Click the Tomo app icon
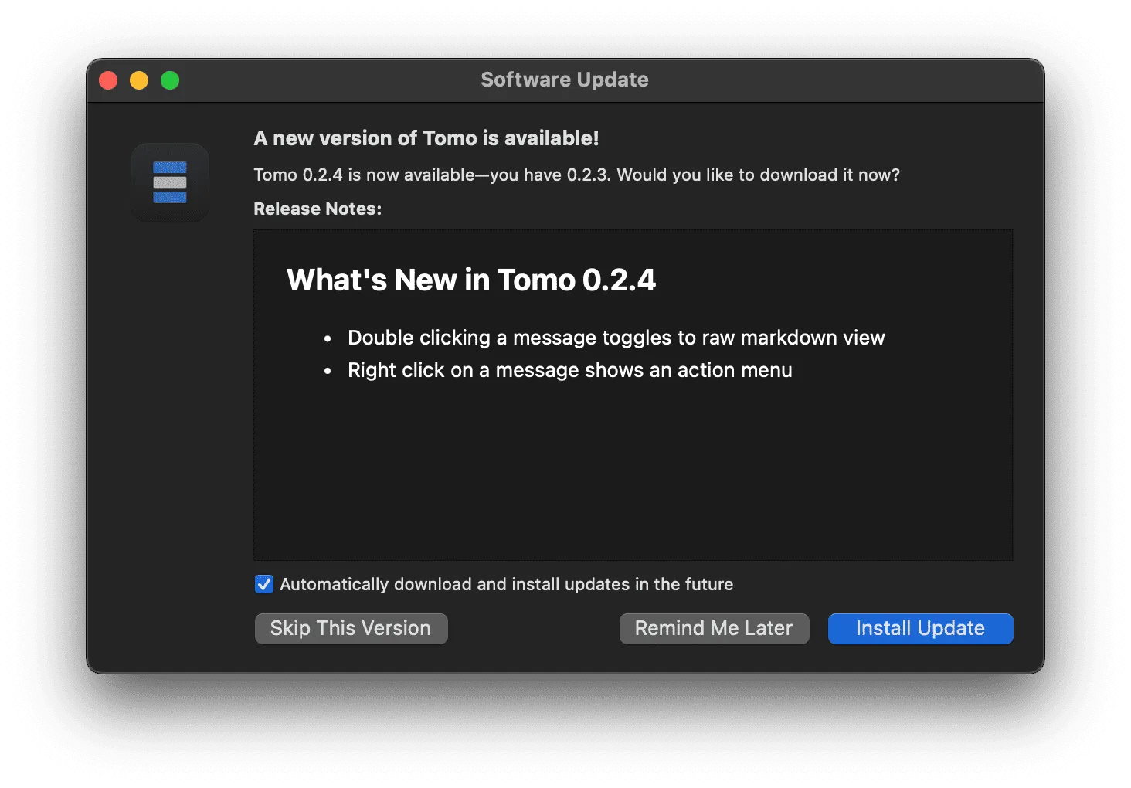Screen dimensions: 1131x788 [170, 182]
